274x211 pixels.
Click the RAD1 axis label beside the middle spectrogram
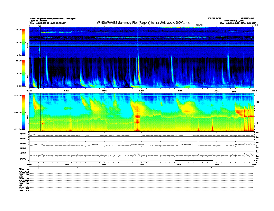click(x=27, y=76)
